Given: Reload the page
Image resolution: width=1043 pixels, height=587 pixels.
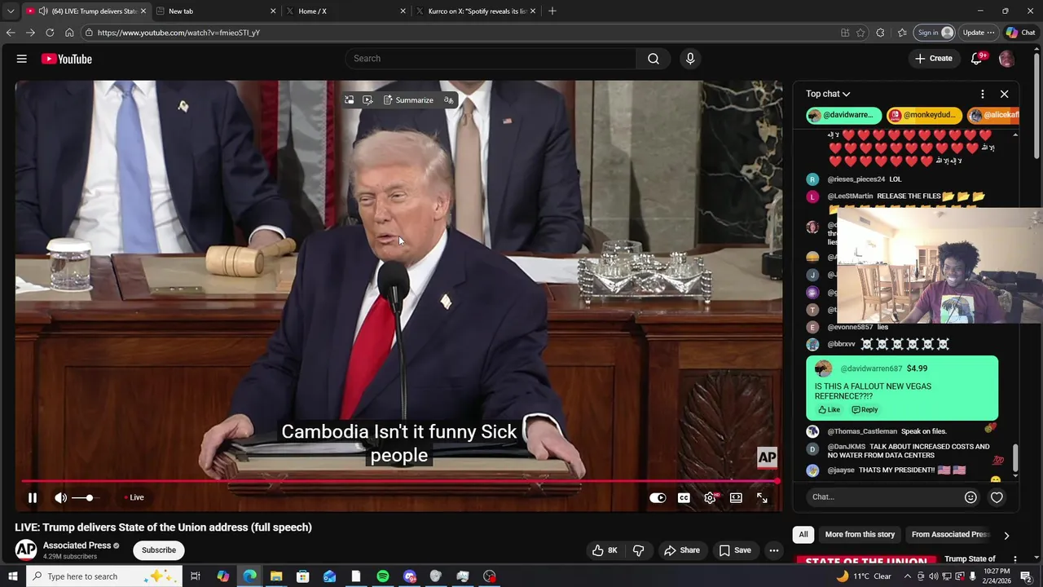Looking at the screenshot, I should click(x=50, y=33).
